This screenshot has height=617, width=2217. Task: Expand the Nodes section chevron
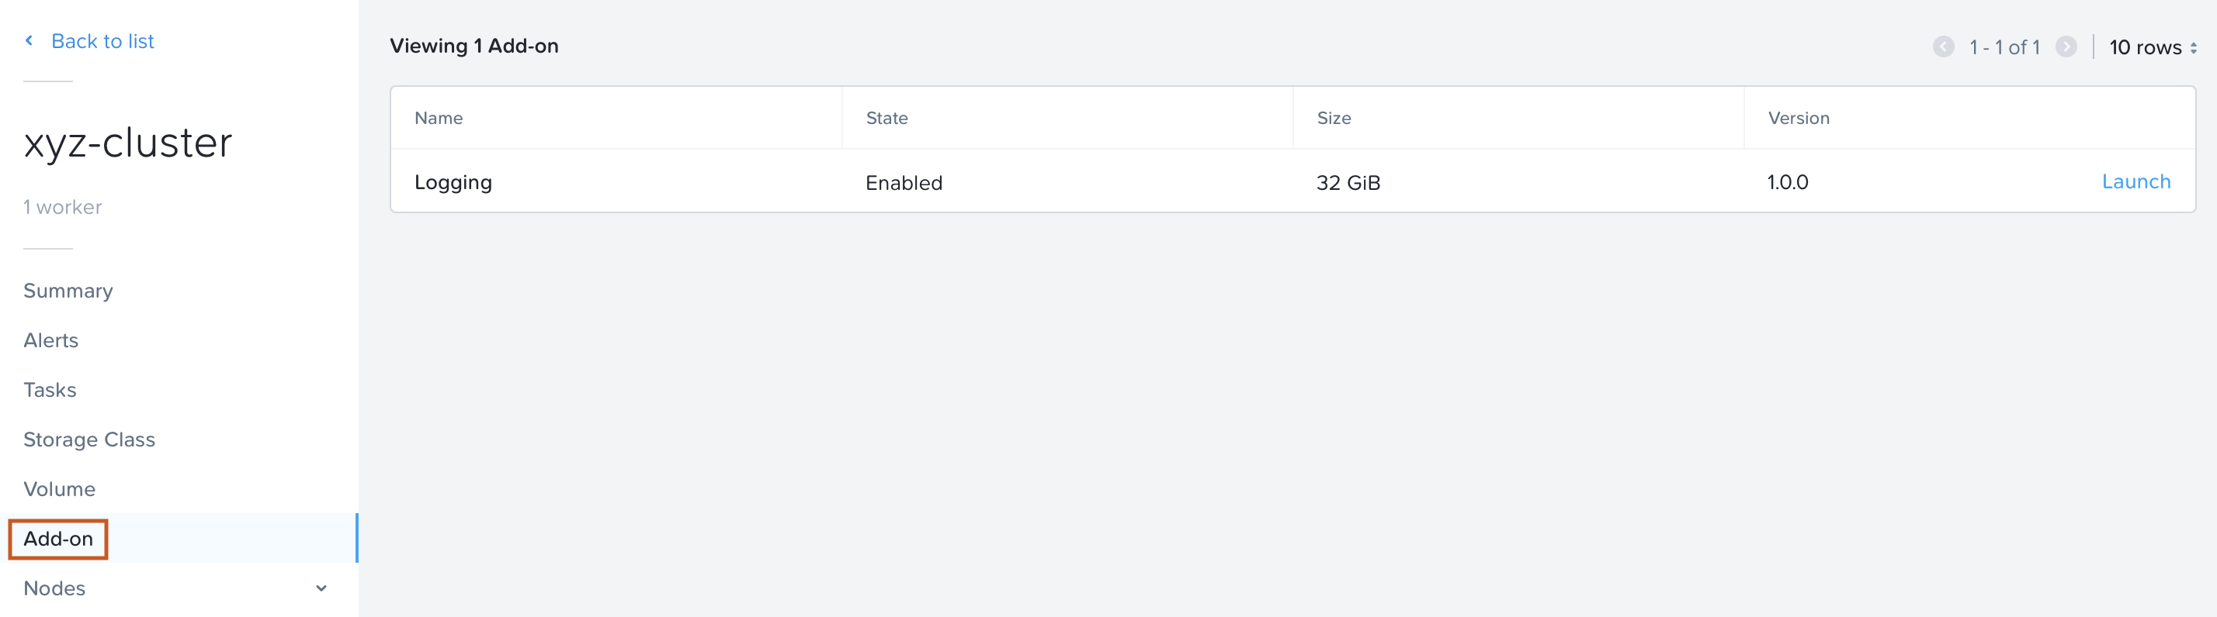tap(321, 588)
